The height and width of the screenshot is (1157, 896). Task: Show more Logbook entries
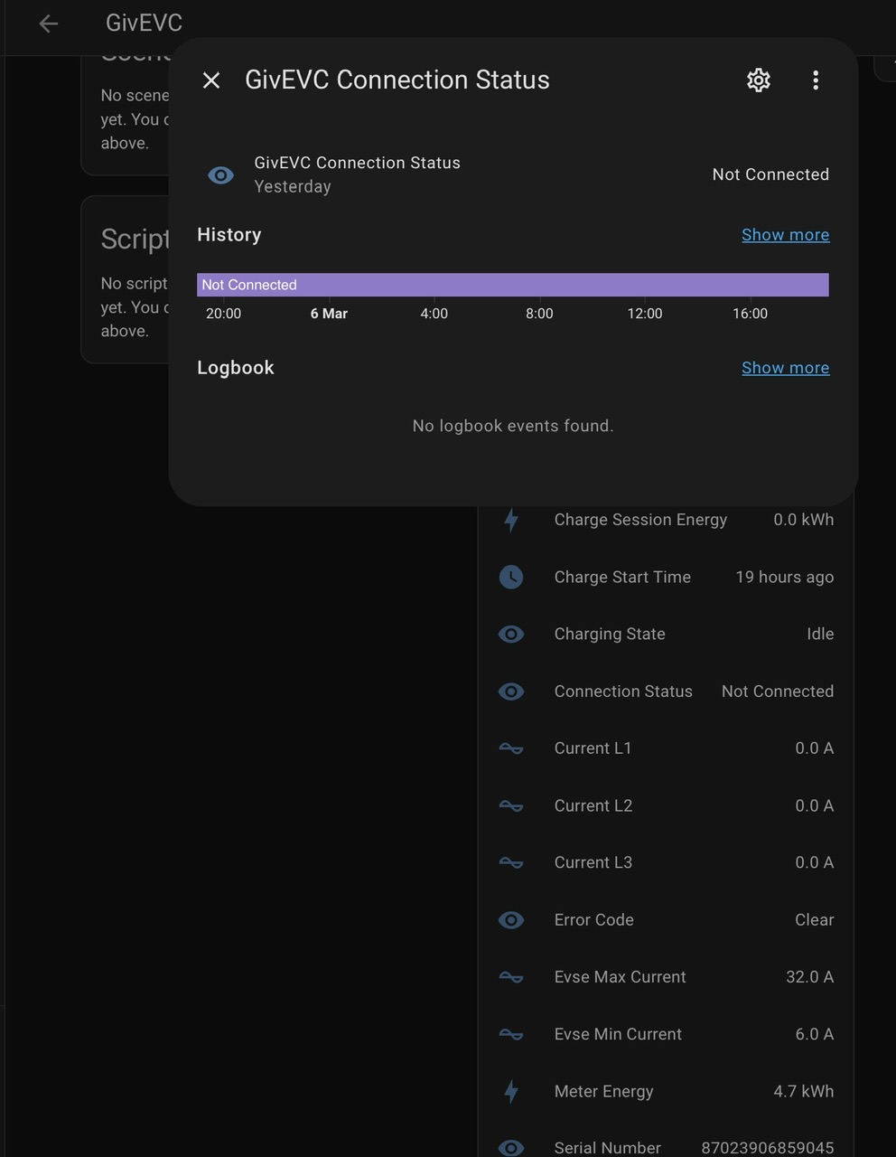pos(785,368)
